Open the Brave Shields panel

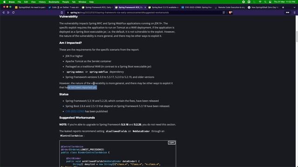230,13
